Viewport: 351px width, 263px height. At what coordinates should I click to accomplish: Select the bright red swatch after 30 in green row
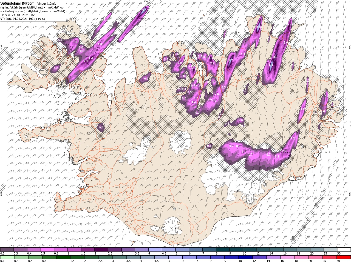[x=343, y=257]
